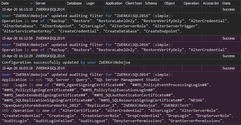
Task: Click ZWERKA\SQL2014 server cell in the 16:03:18 row
Action: click(50, 68)
